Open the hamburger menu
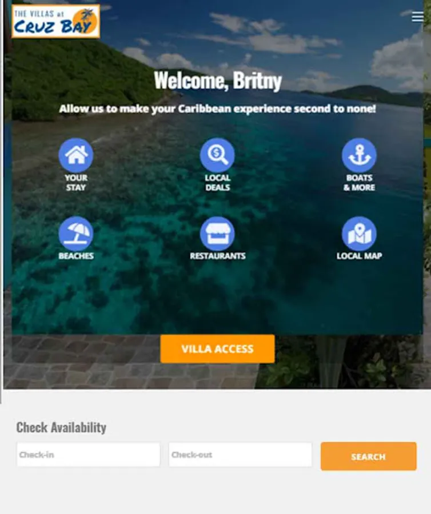The image size is (431, 514). click(417, 17)
